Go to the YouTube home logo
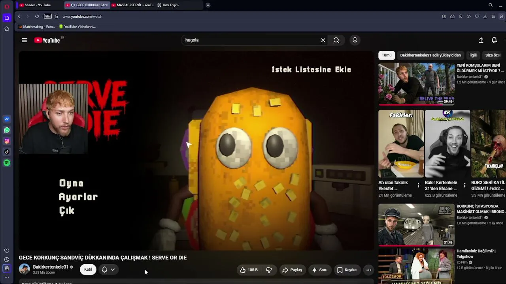Viewport: 506px width, 284px height. pyautogui.click(x=47, y=40)
